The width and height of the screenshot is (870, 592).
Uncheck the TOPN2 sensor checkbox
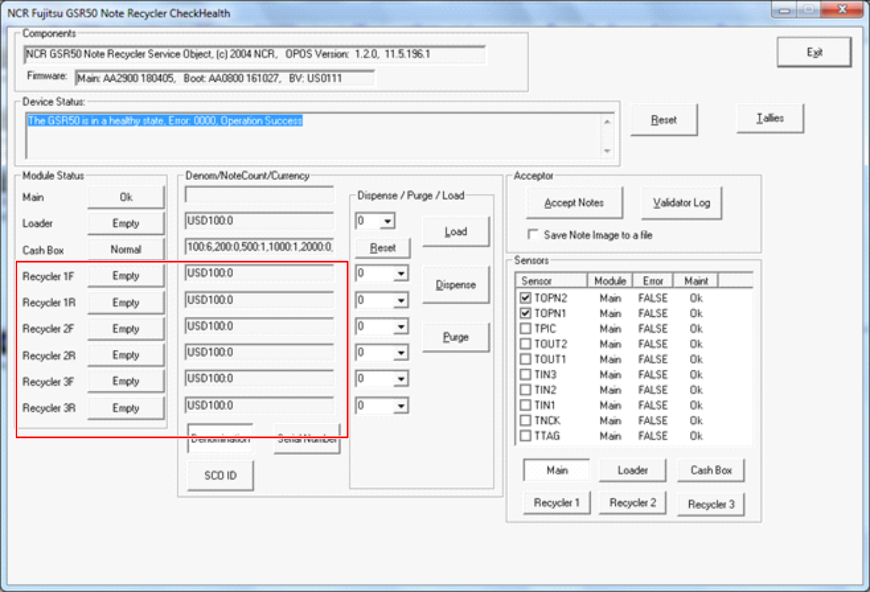point(526,298)
